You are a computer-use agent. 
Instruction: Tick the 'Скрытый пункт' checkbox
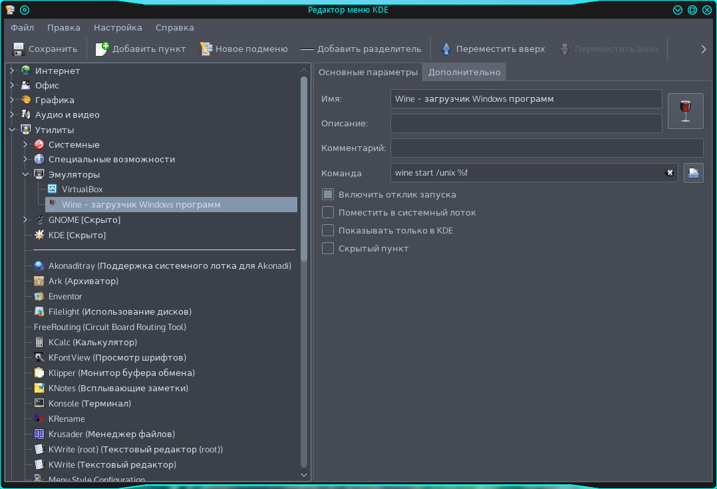point(328,248)
